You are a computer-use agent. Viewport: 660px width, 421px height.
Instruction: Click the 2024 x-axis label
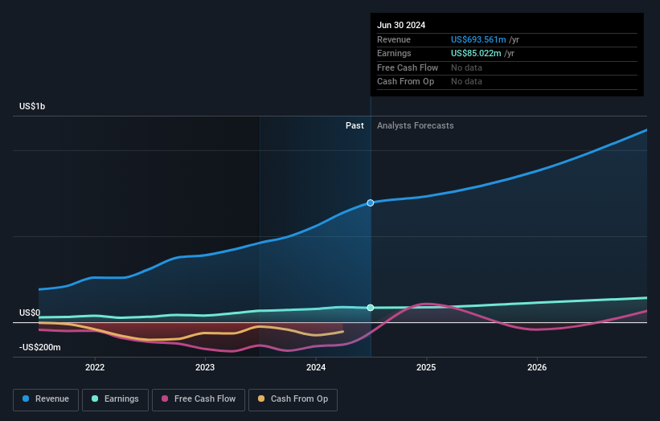(316, 367)
